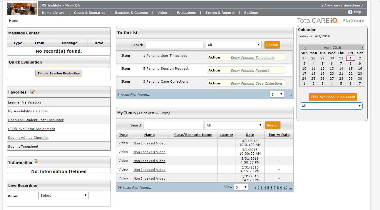Expand the My Items filter dropdown
Image resolution: width=380 pixels, height=210 pixels.
[234, 125]
